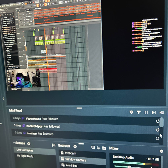168x168 pixels.
Task: Add a new source with plus icon
Action: coord(75,146)
